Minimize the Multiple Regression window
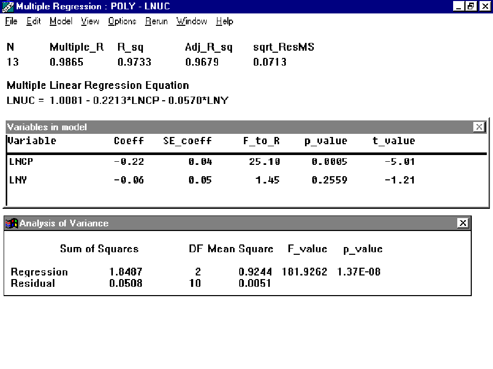Image resolution: width=493 pixels, height=369 pixels. 458,6
